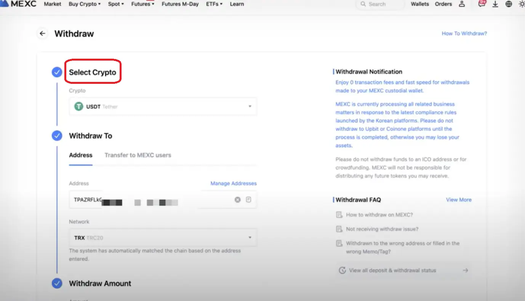The image size is (525, 301).
Task: Click the arrow in View all deposit status
Action: click(465, 271)
